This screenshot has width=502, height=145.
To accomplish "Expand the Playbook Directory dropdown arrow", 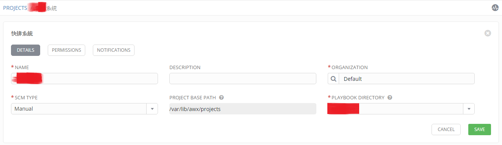I will (x=469, y=109).
